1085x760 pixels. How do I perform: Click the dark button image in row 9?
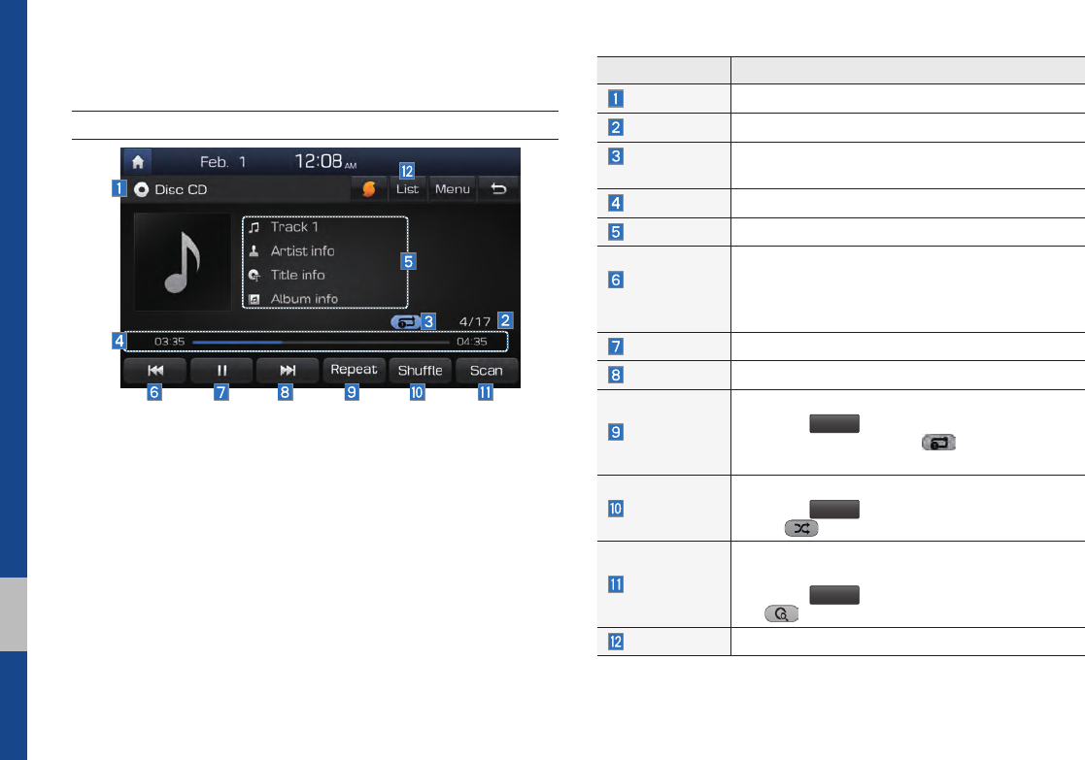click(834, 424)
